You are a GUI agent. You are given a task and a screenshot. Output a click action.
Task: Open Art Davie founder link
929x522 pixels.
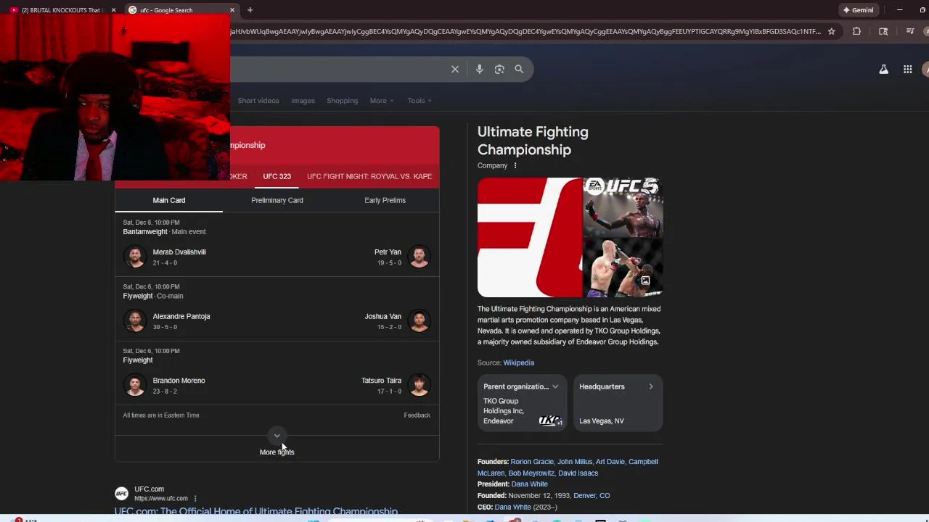[610, 462]
